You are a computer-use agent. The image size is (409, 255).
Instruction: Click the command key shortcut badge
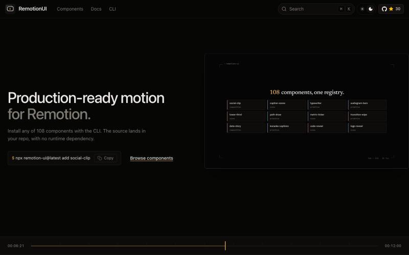(x=341, y=9)
